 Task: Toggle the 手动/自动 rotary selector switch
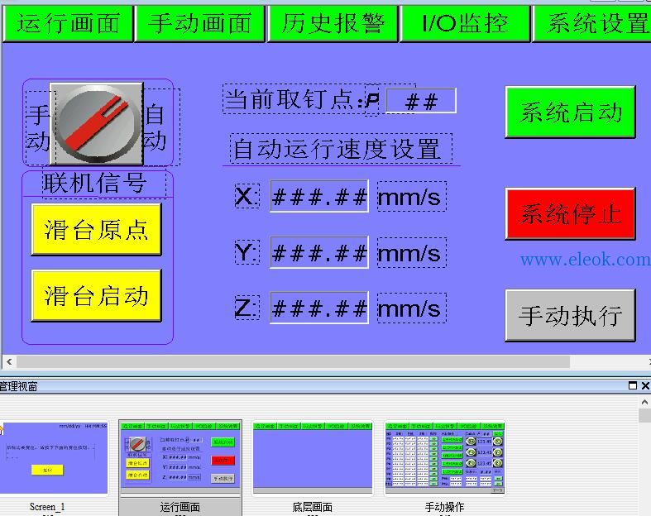point(97,124)
